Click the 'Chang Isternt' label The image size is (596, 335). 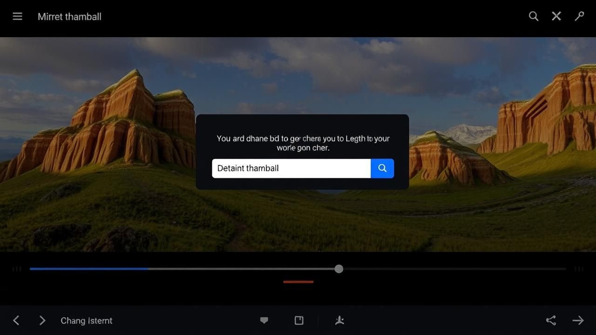pyautogui.click(x=87, y=321)
